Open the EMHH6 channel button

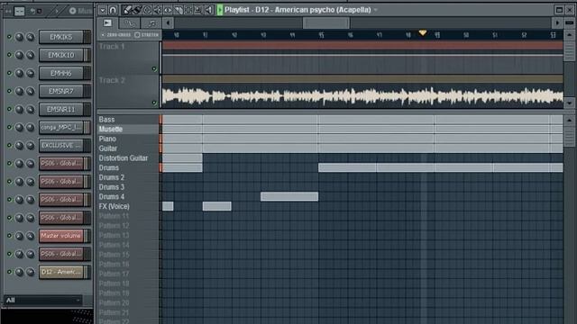tap(61, 73)
